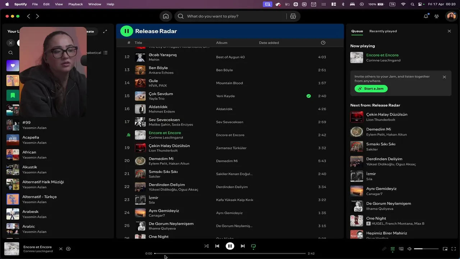Sort tracks by Date added column
This screenshot has height=259, width=460.
click(x=269, y=42)
